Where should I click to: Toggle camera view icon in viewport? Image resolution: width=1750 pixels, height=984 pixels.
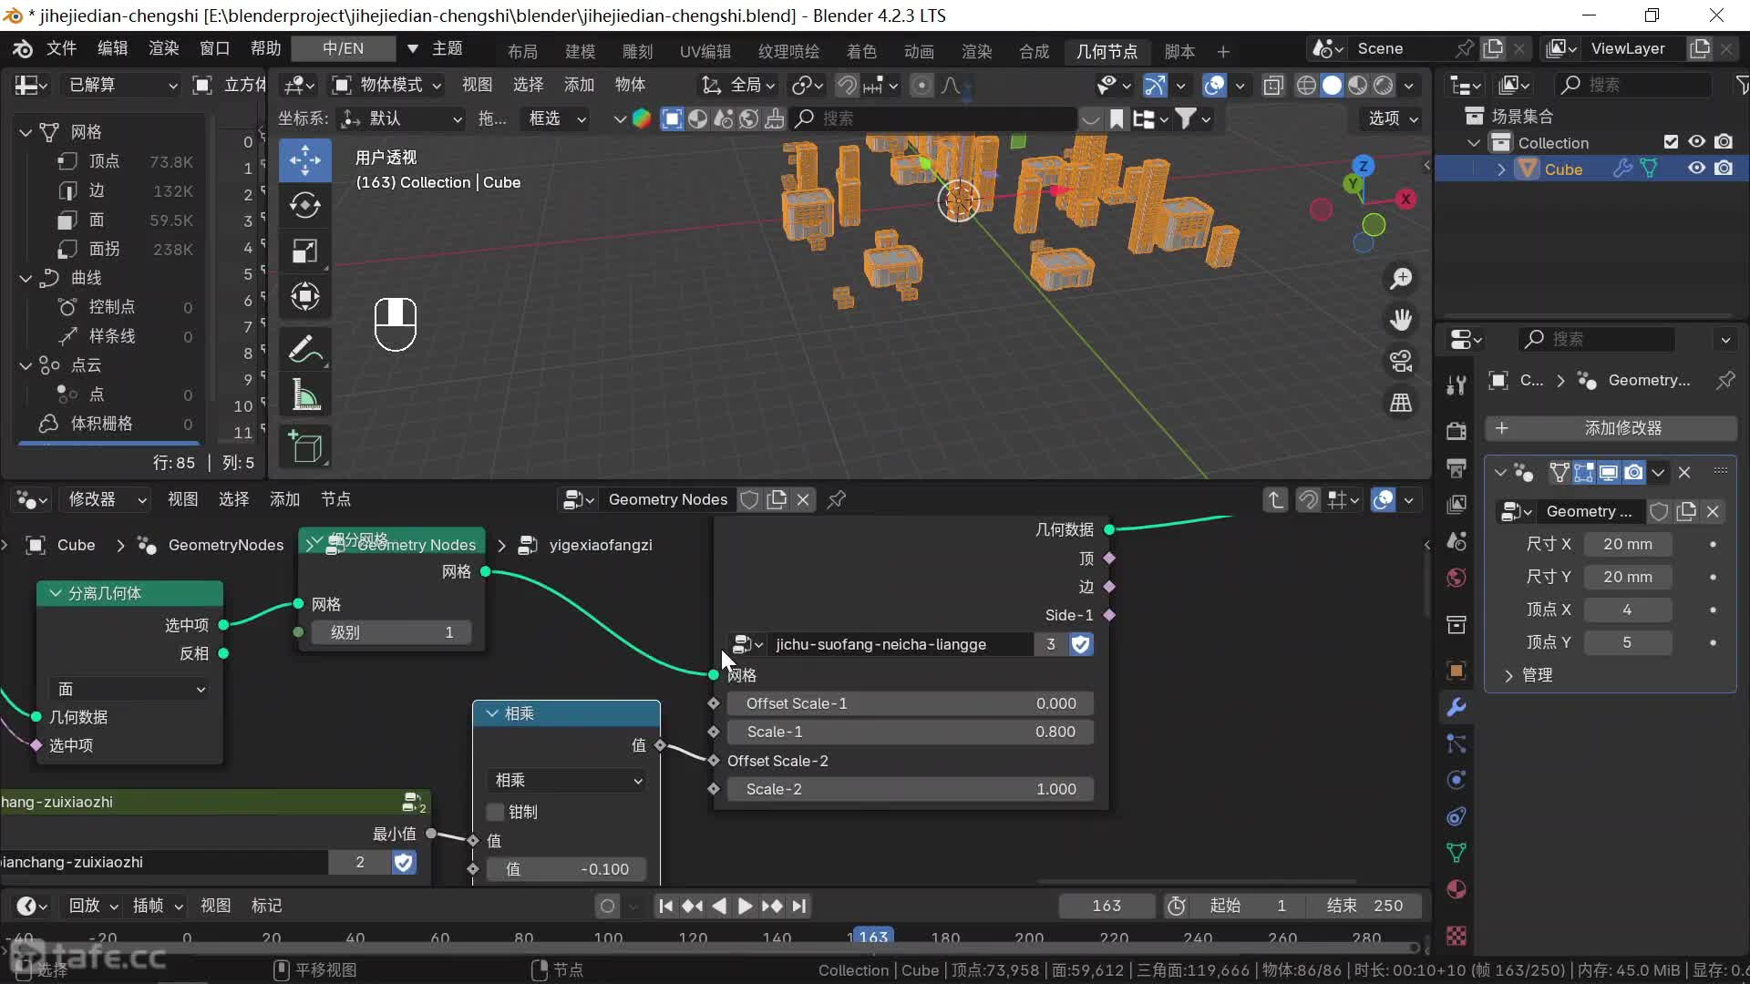pyautogui.click(x=1401, y=361)
